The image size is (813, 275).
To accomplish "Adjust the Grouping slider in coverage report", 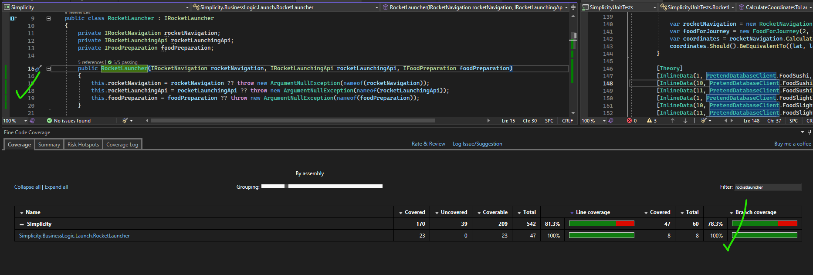I will [322, 187].
